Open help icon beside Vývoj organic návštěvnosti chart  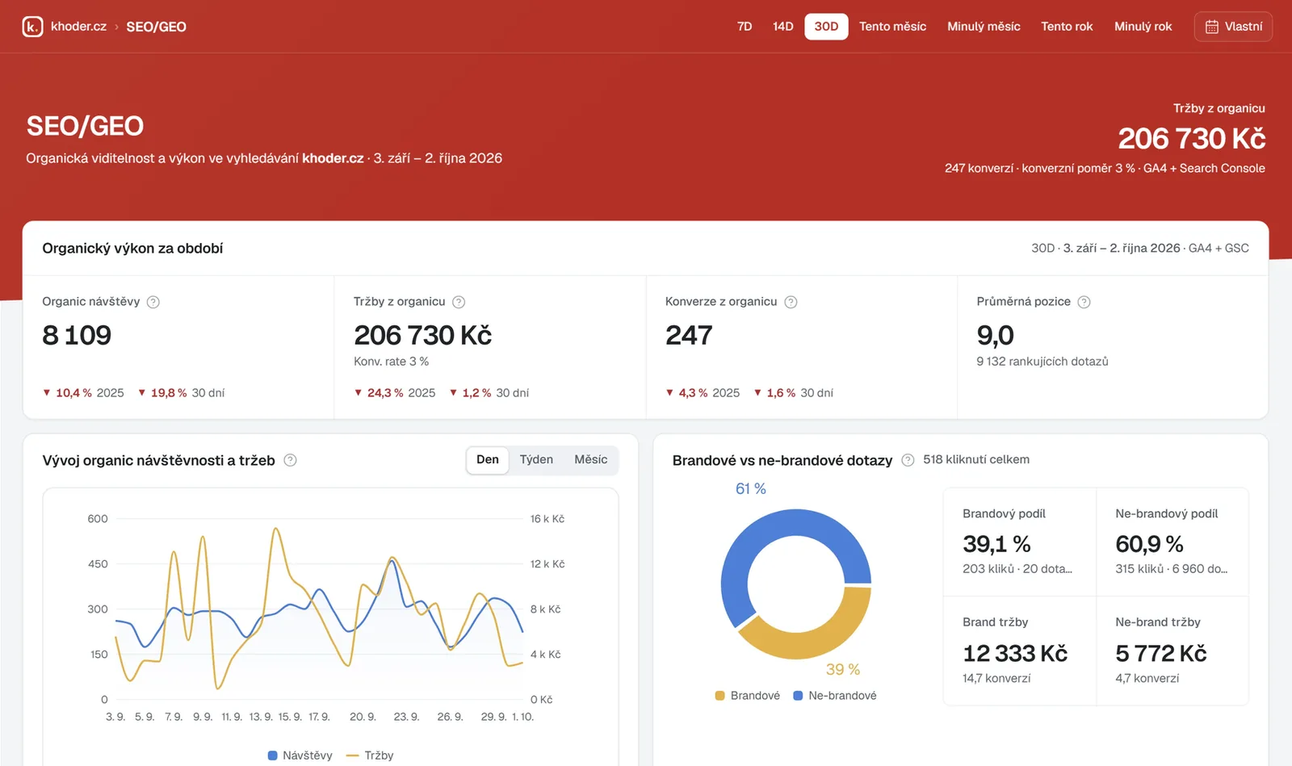(x=291, y=460)
